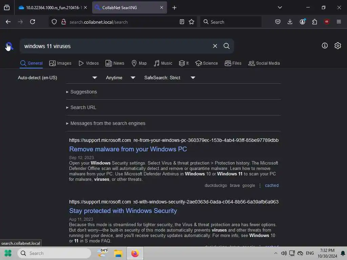Image resolution: width=347 pixels, height=260 pixels.
Task: Show hidden system tray icons
Action: (275, 253)
